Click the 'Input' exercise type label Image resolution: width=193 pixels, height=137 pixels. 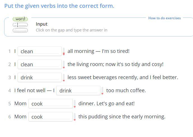[42, 24]
